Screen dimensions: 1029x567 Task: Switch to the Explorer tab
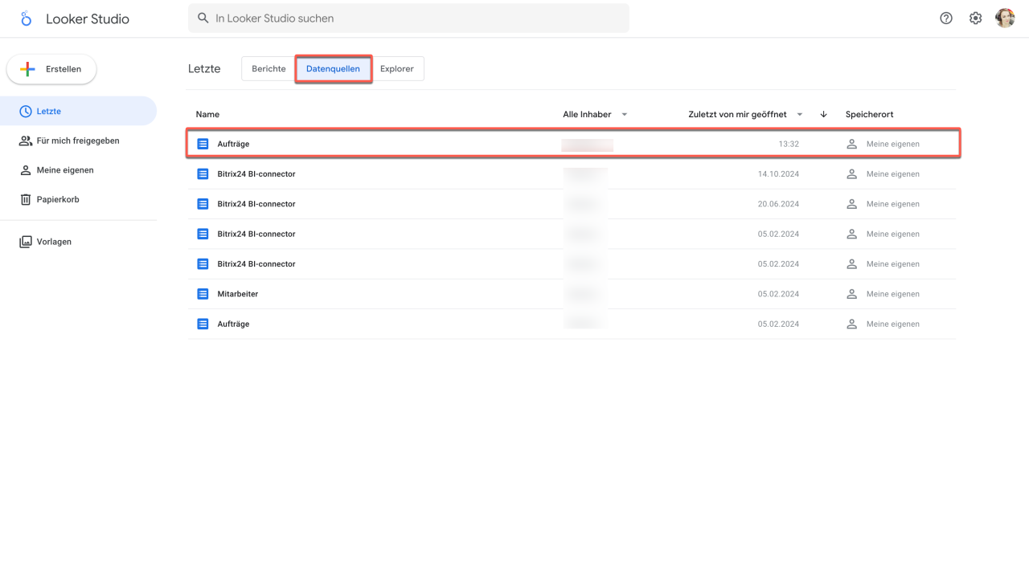click(x=396, y=69)
